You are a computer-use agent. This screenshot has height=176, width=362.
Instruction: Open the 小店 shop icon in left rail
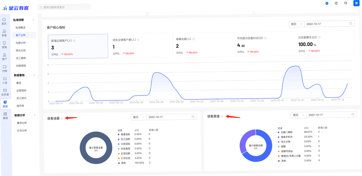point(5,81)
